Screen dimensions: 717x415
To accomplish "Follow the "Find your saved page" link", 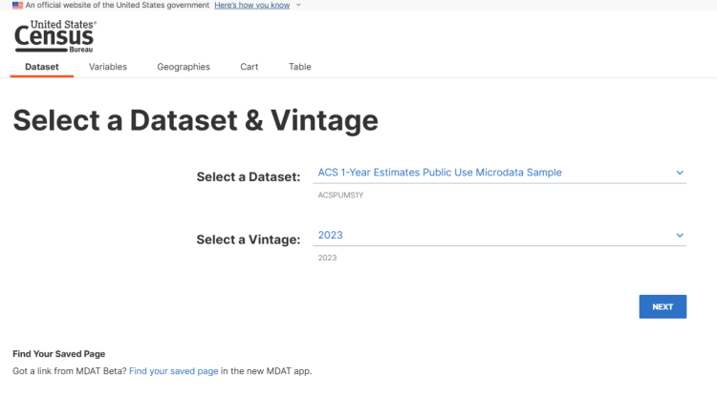I will (174, 371).
